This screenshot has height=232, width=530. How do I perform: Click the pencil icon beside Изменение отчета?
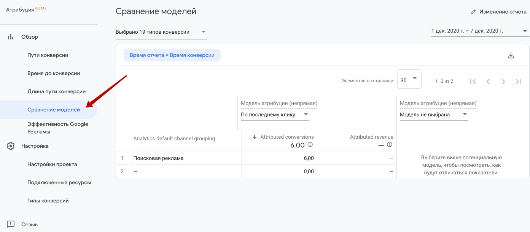tap(473, 12)
